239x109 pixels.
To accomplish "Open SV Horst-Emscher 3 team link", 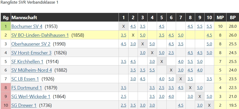I will pyautogui.click(x=31, y=53).
